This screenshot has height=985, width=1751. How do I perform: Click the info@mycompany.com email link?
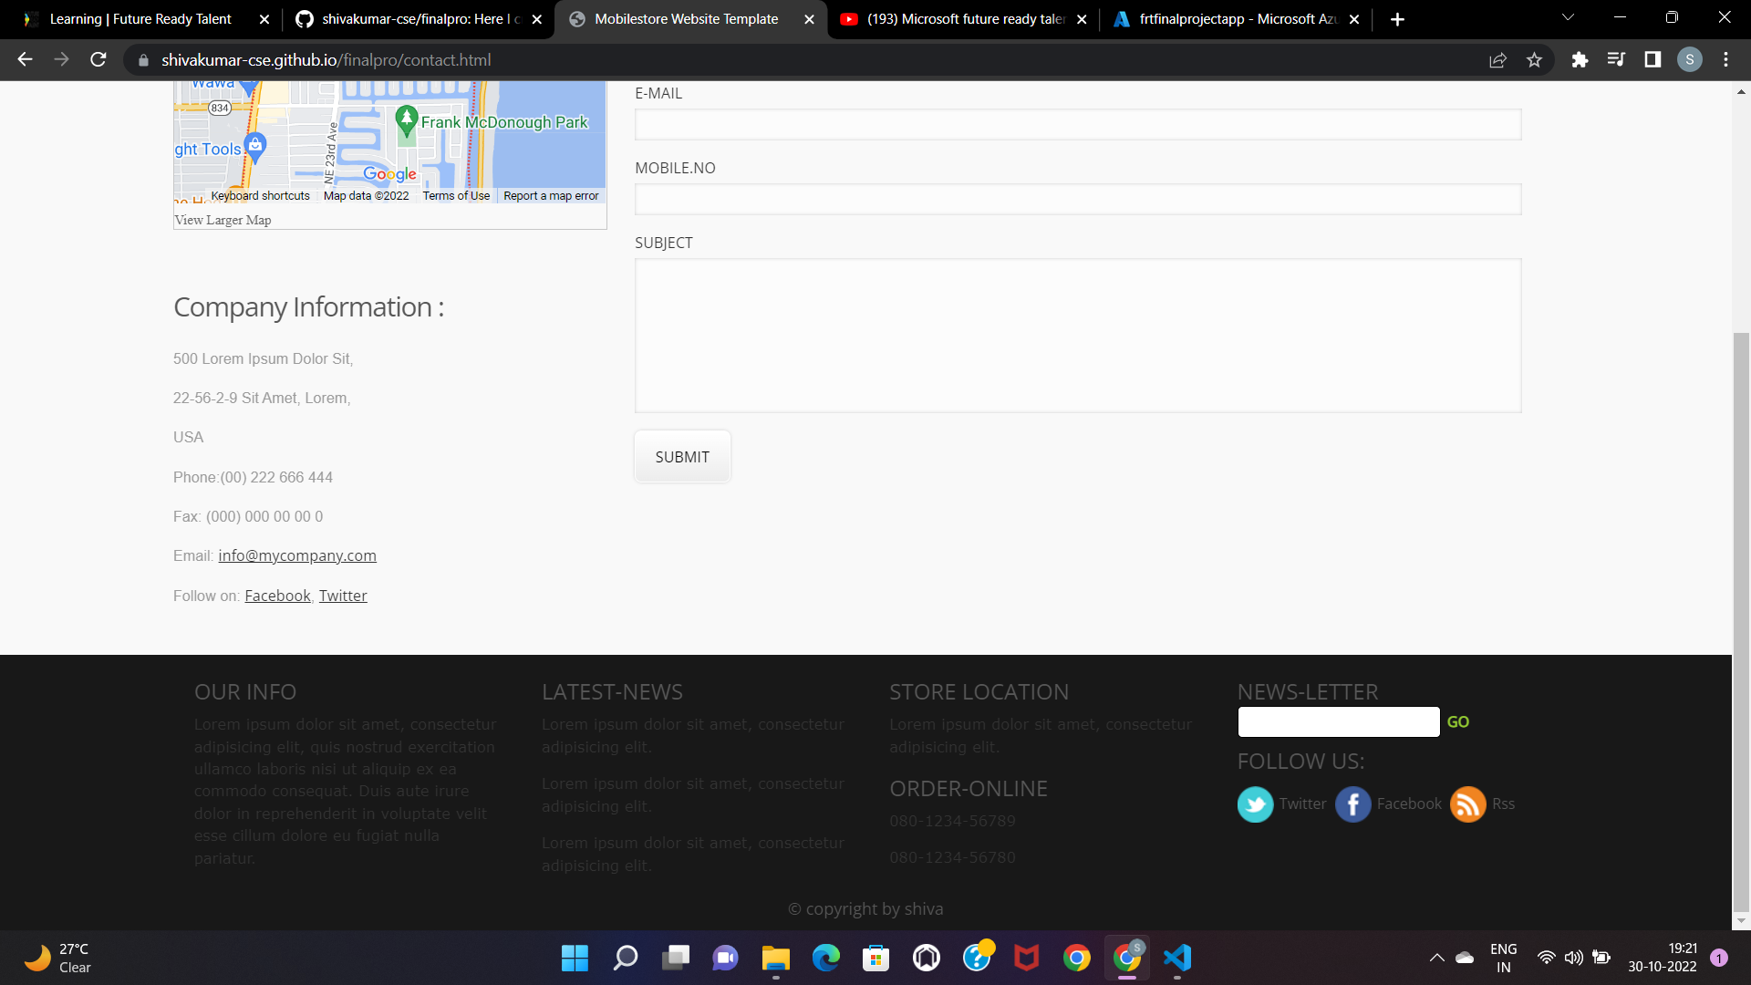click(x=296, y=555)
